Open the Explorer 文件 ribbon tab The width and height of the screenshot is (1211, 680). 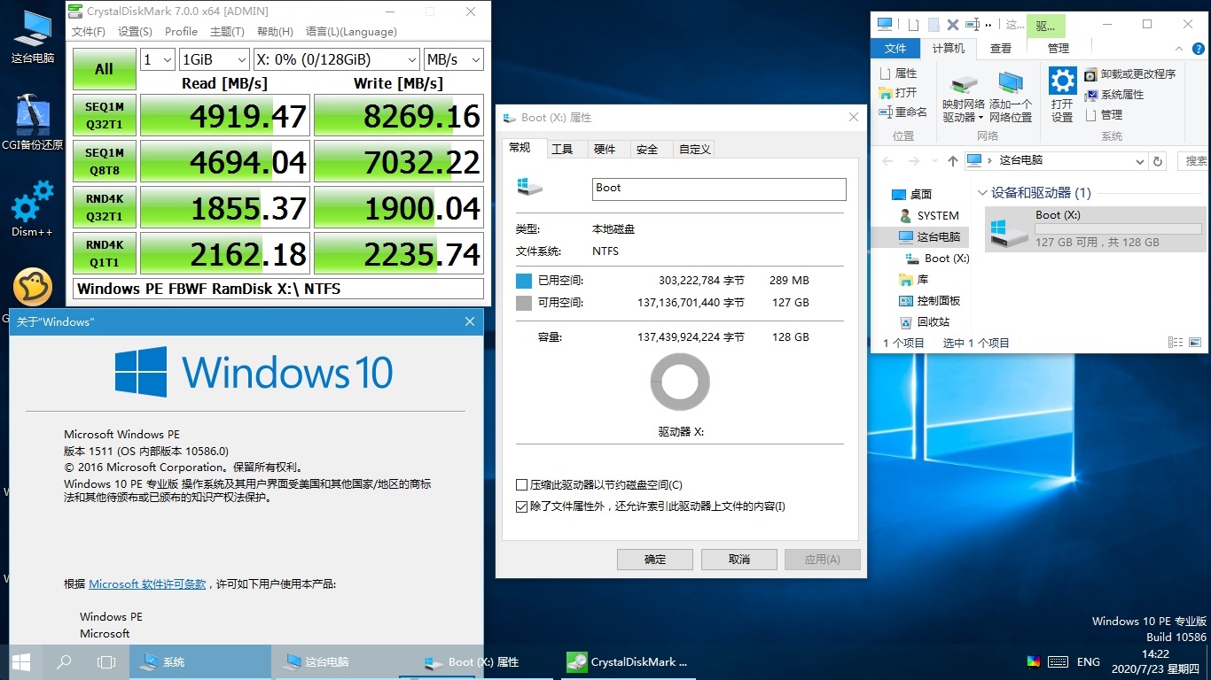[x=895, y=49]
